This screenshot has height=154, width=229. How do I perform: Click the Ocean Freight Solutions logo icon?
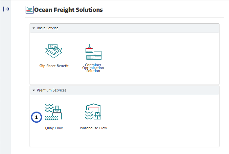[x=30, y=10]
